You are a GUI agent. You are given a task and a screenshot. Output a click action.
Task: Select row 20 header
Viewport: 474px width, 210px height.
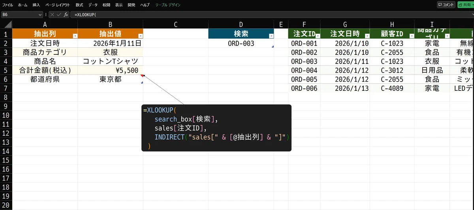point(6,205)
